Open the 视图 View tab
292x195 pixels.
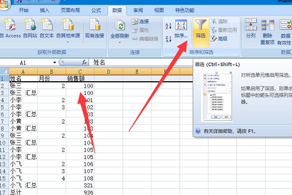click(x=159, y=10)
